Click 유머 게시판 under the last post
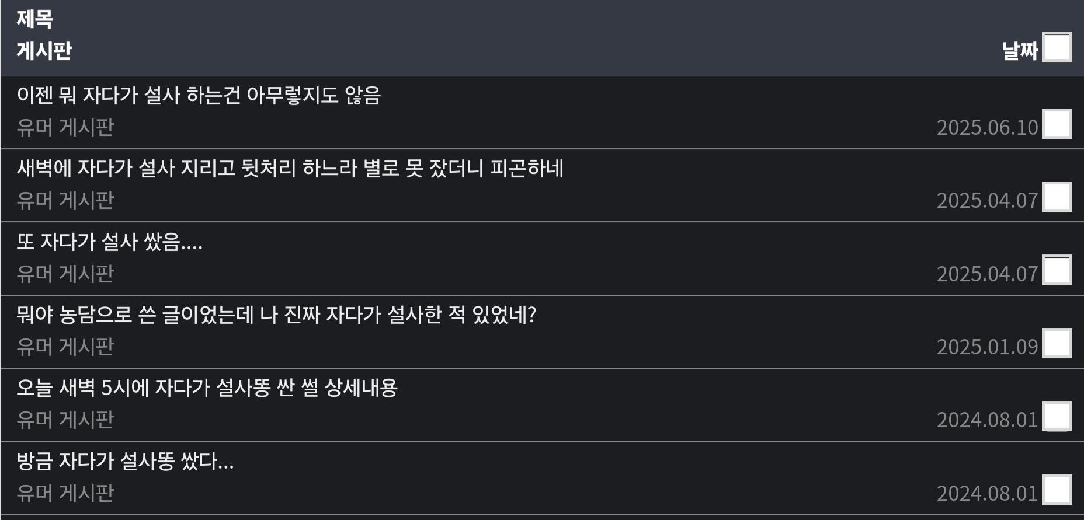The width and height of the screenshot is (1084, 520). point(65,493)
